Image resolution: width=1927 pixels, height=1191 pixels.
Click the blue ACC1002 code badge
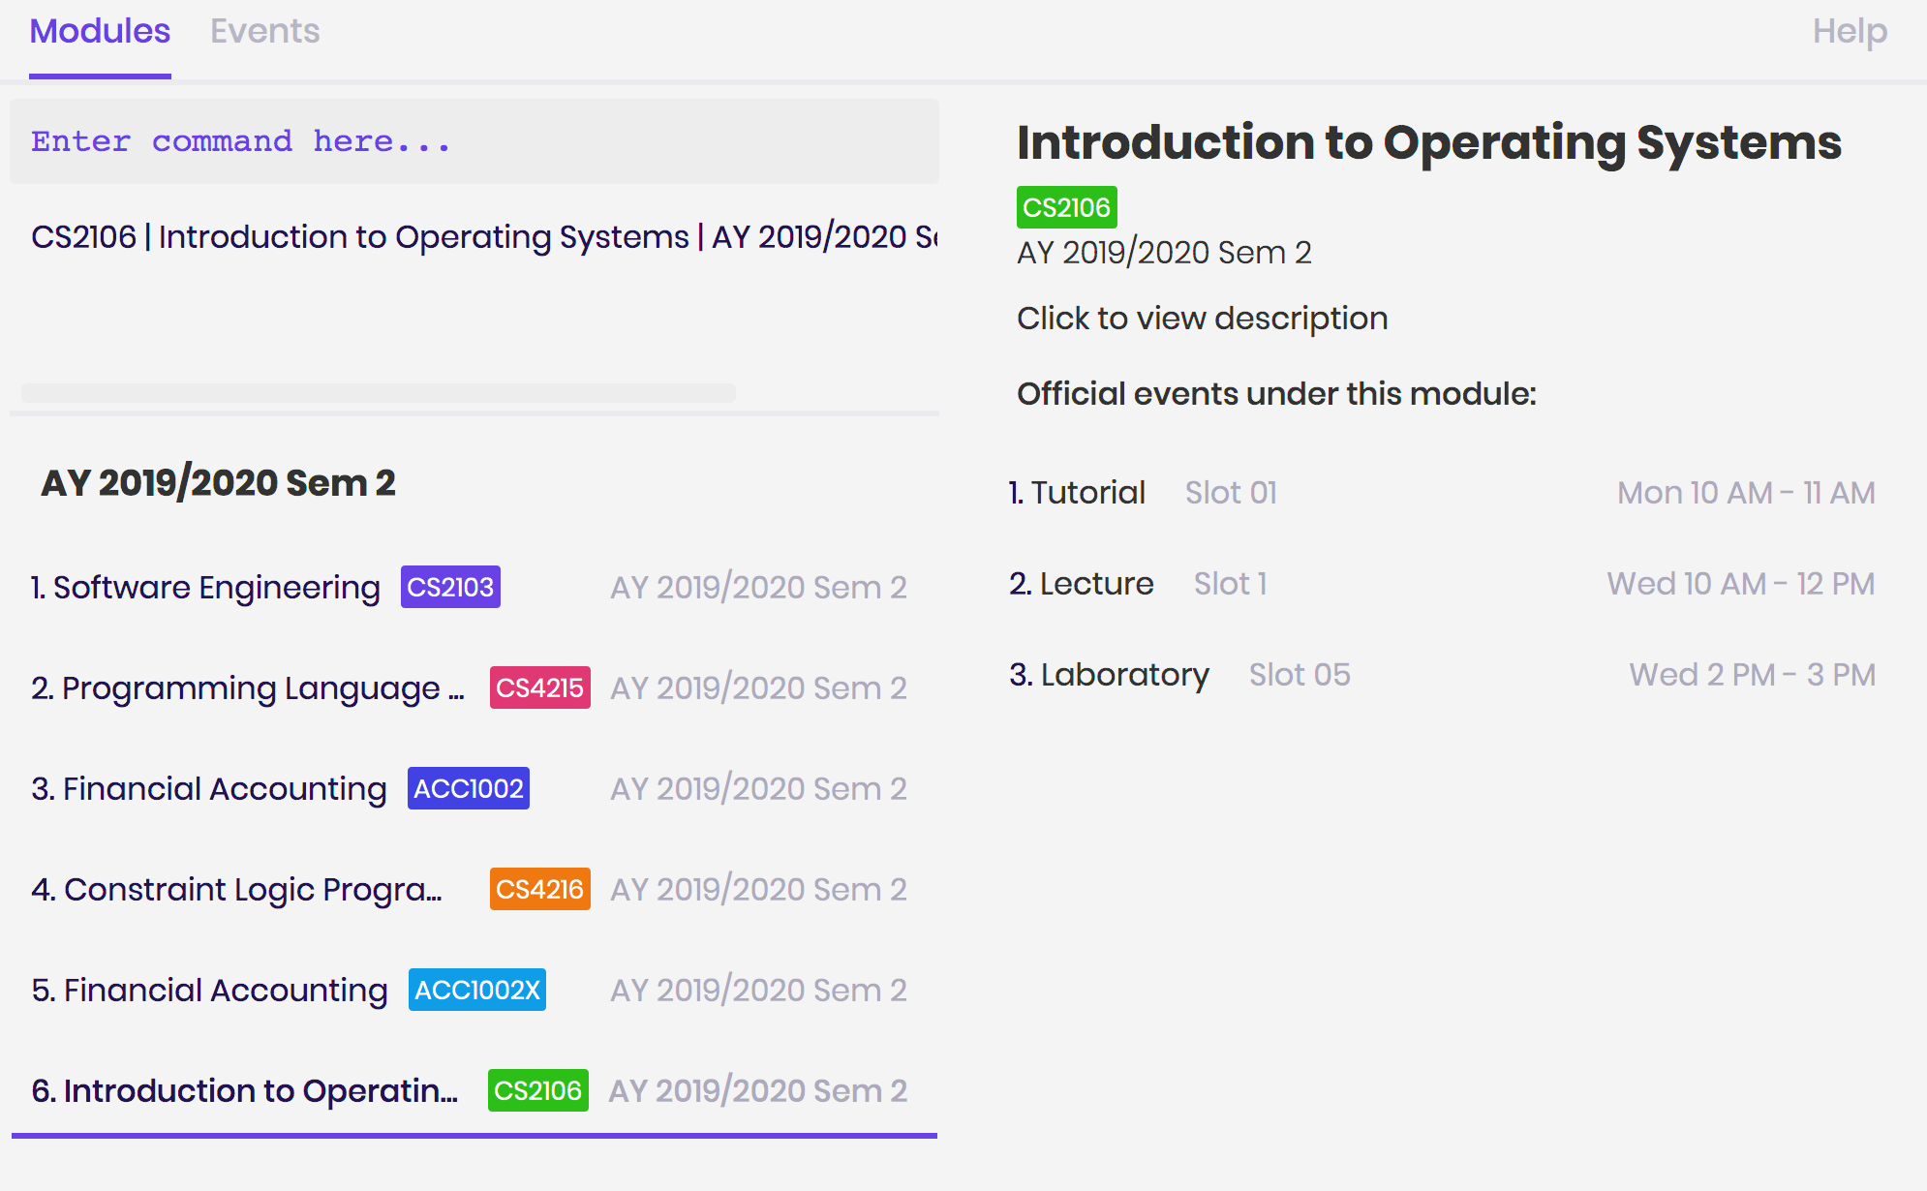468,789
